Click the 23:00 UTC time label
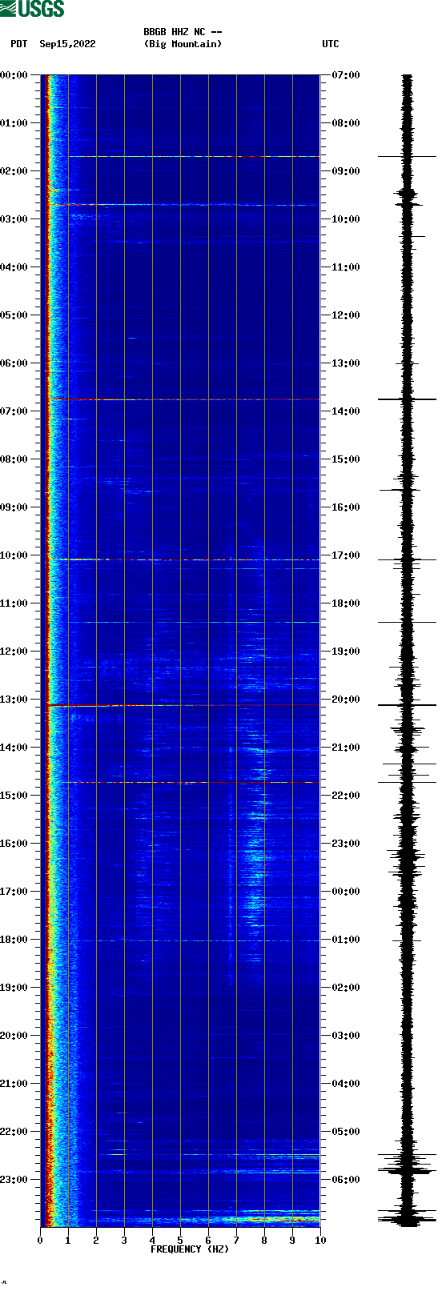 tap(346, 844)
